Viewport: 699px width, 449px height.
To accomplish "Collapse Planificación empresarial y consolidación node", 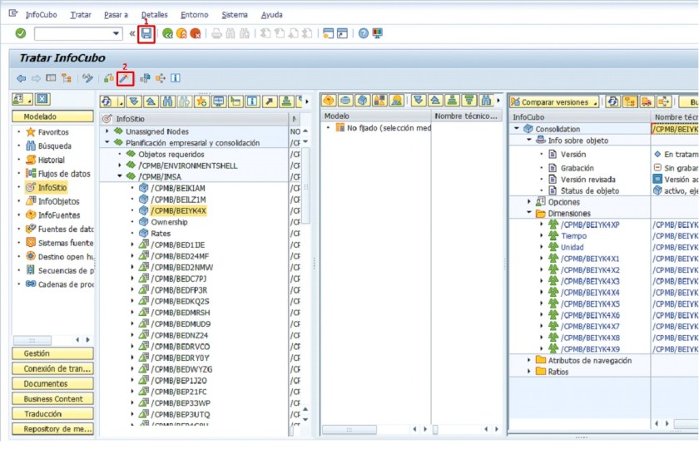I will (x=107, y=142).
